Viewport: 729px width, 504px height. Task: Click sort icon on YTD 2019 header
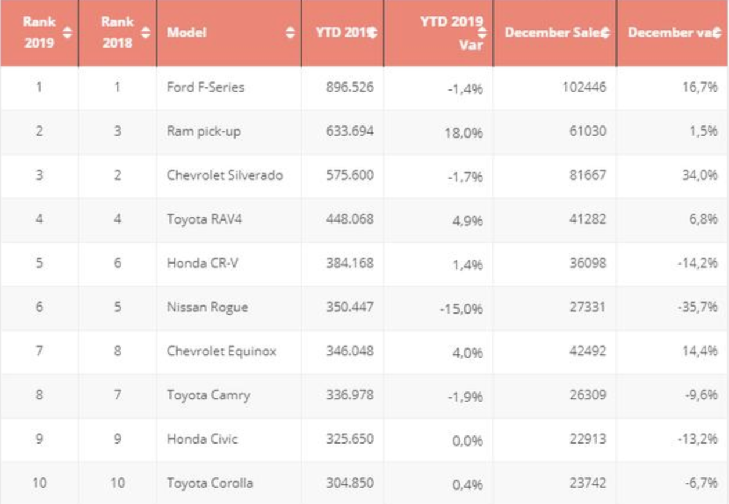[x=373, y=33]
